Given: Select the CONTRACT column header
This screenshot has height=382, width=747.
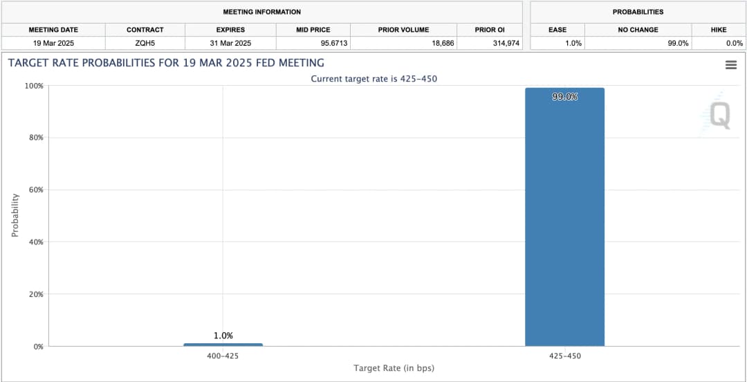Looking at the screenshot, I should pos(145,30).
